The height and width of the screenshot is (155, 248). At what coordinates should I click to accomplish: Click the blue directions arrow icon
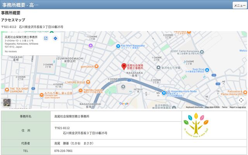click(x=55, y=38)
